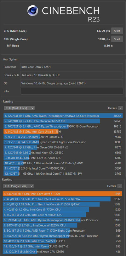Screen dimensions: 126x256
Task: Select the Core i9-9880H row scoring 1183
Action: click(x=62, y=215)
